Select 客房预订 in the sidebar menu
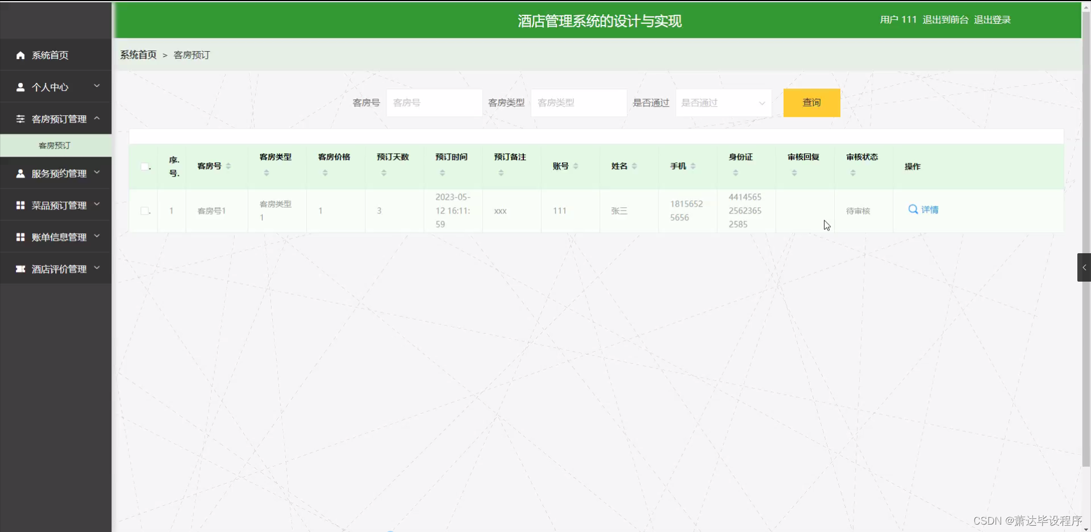This screenshot has width=1091, height=532. pos(54,145)
